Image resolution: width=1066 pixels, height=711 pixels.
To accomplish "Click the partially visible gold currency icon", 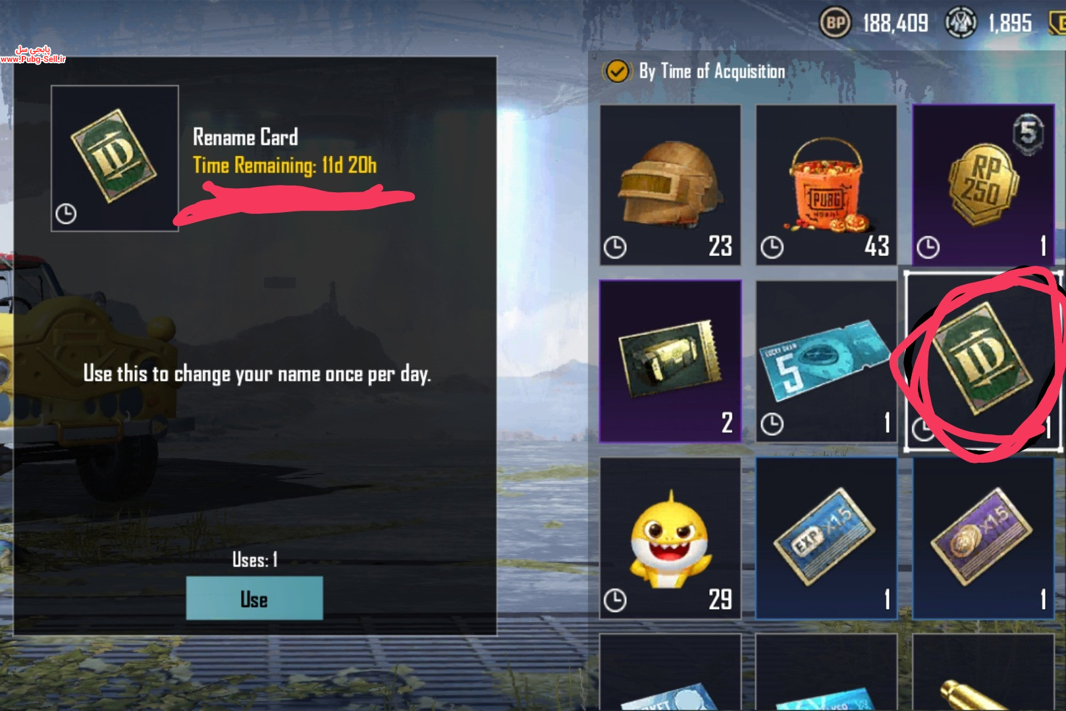I will pyautogui.click(x=1057, y=23).
